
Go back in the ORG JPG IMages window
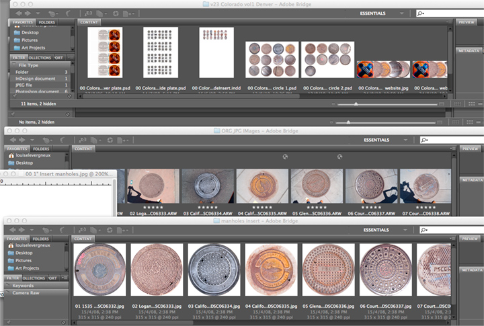click(x=13, y=140)
